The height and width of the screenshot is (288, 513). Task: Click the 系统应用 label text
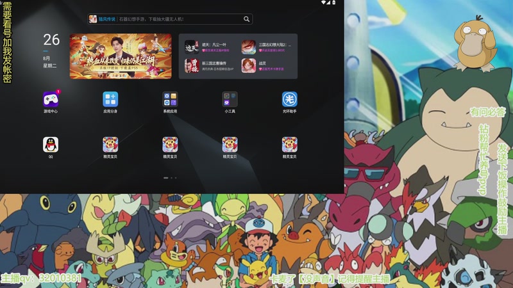click(170, 111)
